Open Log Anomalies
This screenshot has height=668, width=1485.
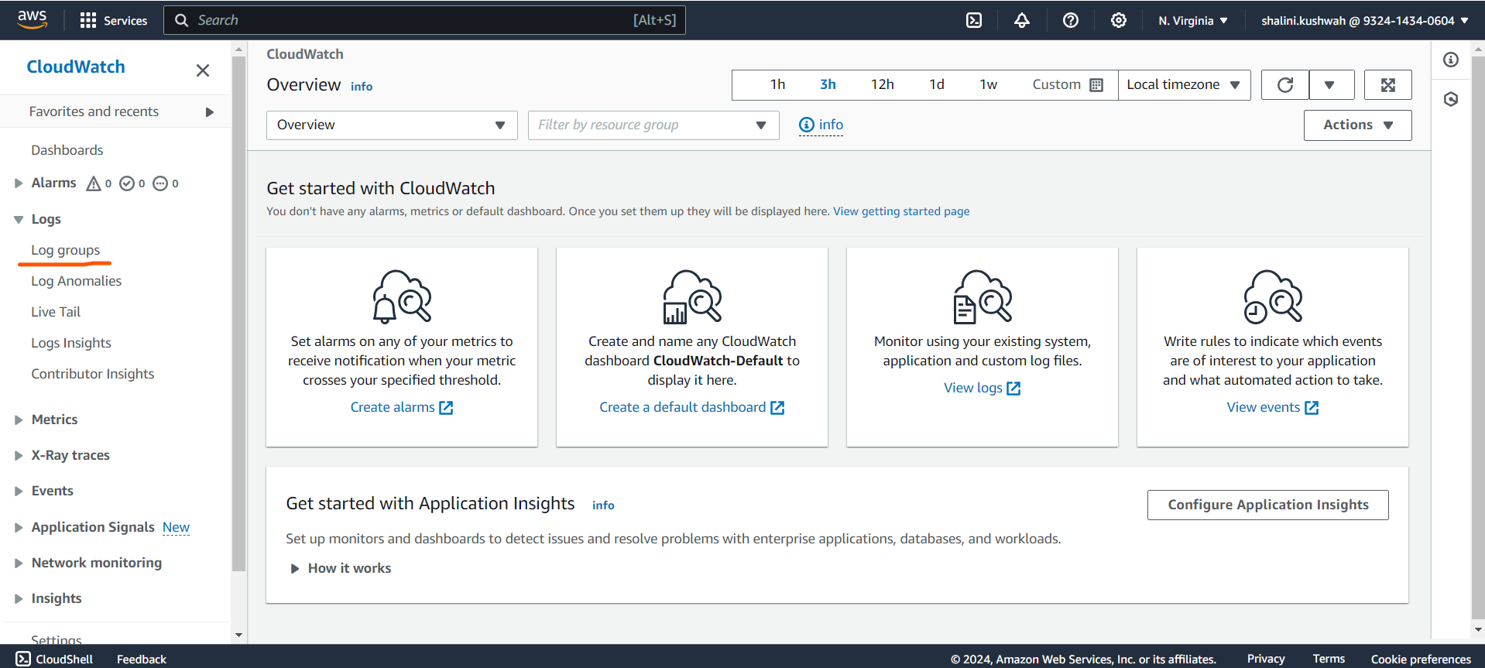77,281
